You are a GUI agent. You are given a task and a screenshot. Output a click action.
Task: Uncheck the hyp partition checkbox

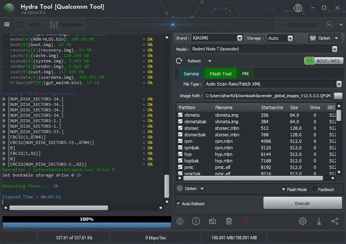[x=180, y=154]
